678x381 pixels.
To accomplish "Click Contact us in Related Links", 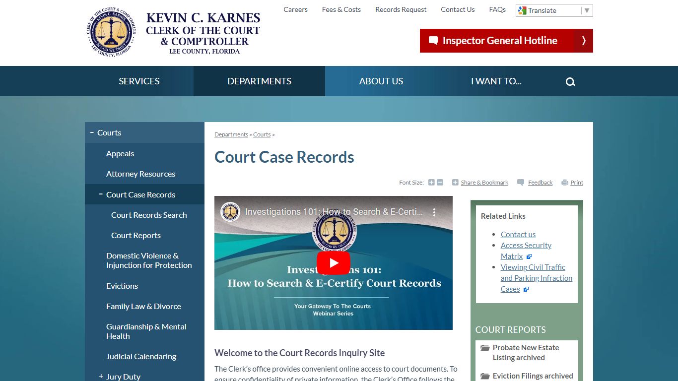I will tap(518, 234).
